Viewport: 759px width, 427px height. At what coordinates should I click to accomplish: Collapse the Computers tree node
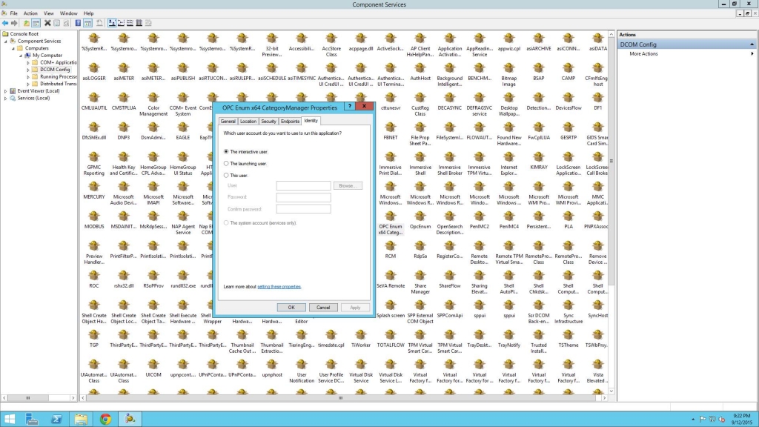click(13, 48)
